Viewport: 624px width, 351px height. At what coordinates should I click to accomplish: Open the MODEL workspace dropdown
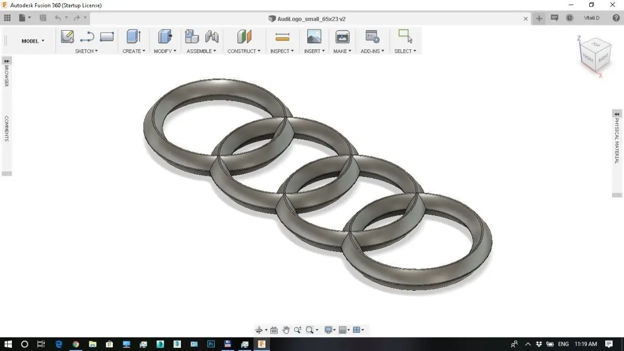(x=33, y=41)
